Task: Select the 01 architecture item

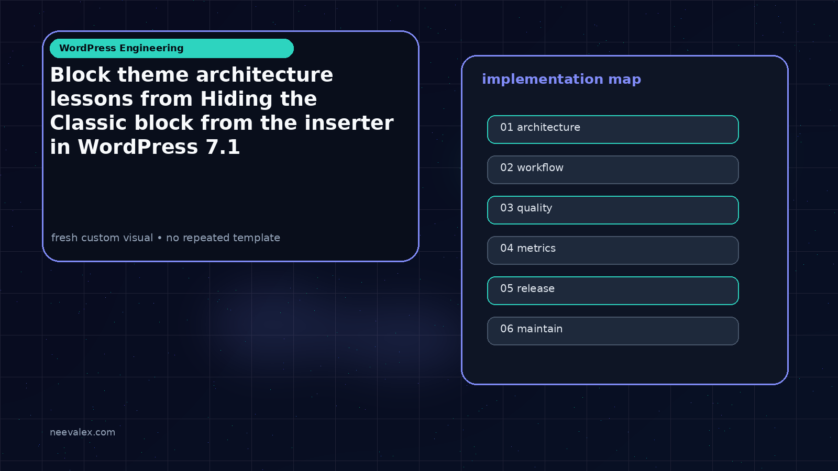Action: [x=613, y=129]
